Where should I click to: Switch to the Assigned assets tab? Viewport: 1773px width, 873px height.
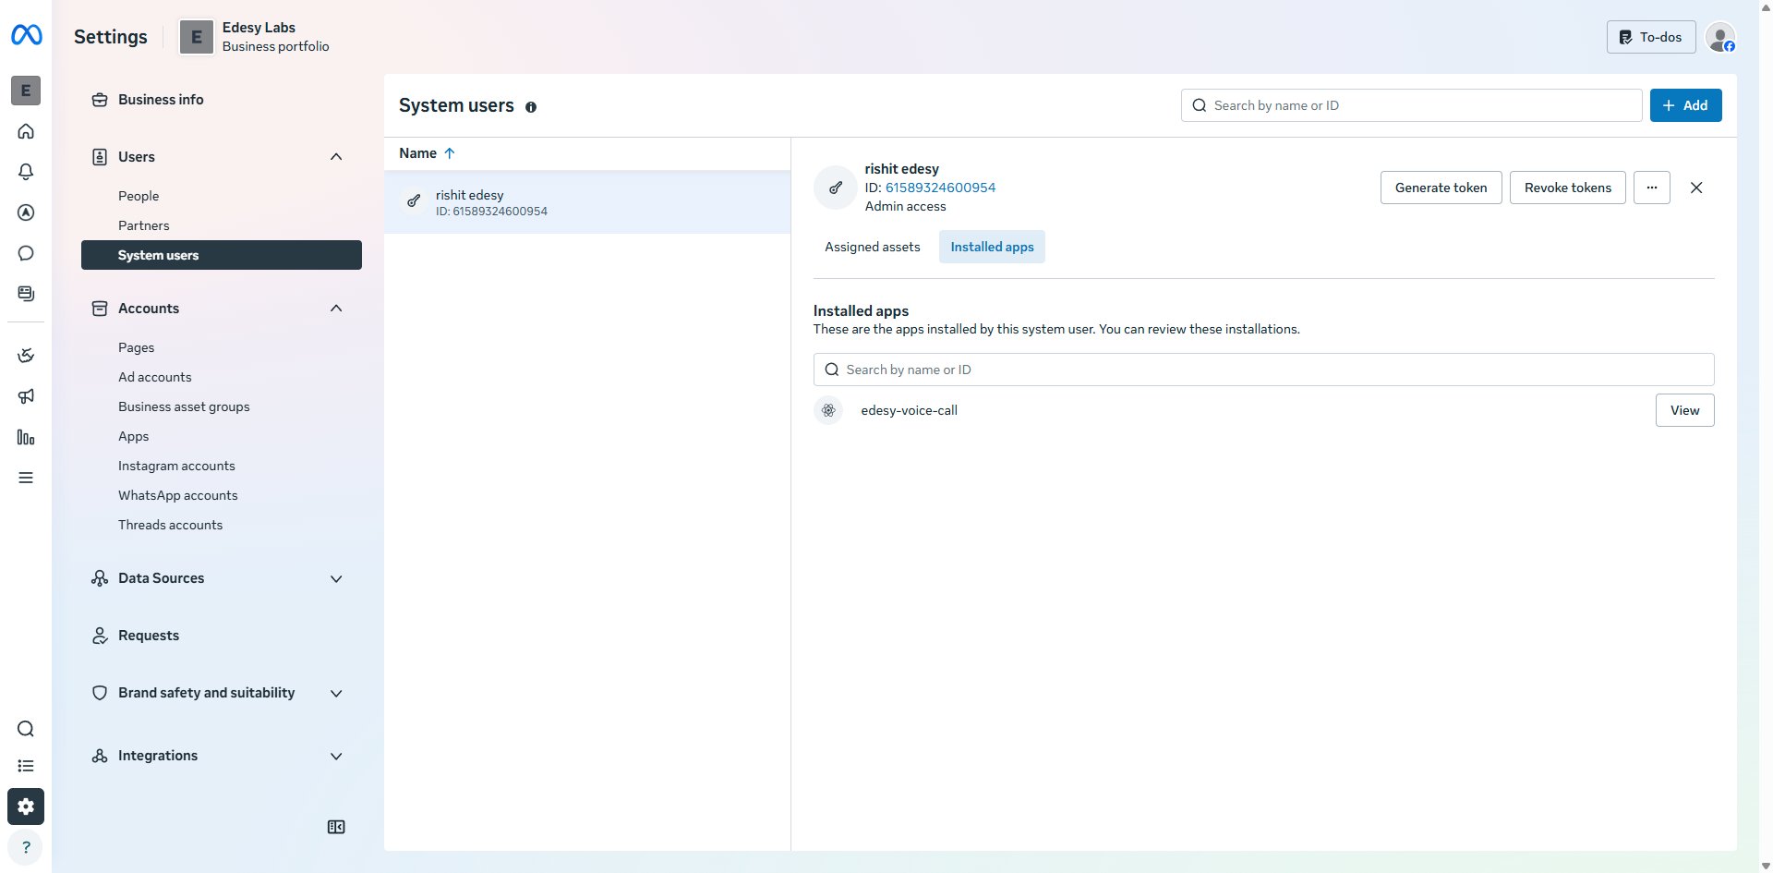point(873,247)
